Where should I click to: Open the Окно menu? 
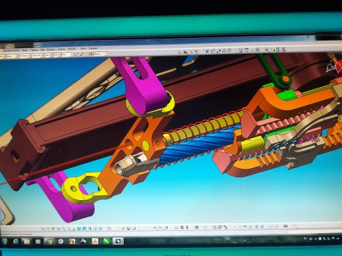[83, 49]
